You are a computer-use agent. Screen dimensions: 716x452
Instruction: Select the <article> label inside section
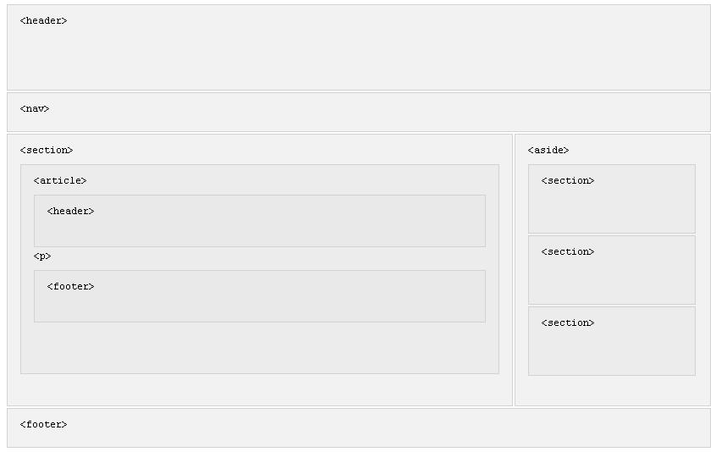click(x=60, y=181)
